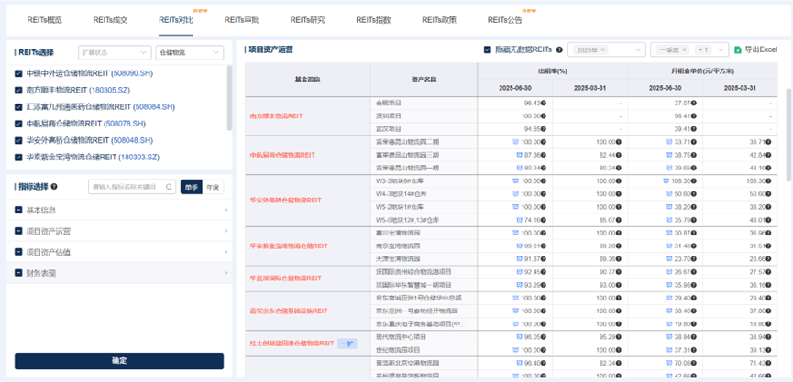Remove the 一季度 tag via its × icon
793x382 pixels.
684,49
